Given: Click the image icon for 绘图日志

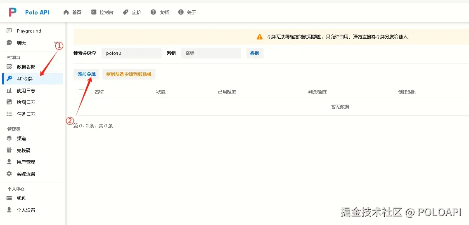Looking at the screenshot, I should (x=9, y=102).
